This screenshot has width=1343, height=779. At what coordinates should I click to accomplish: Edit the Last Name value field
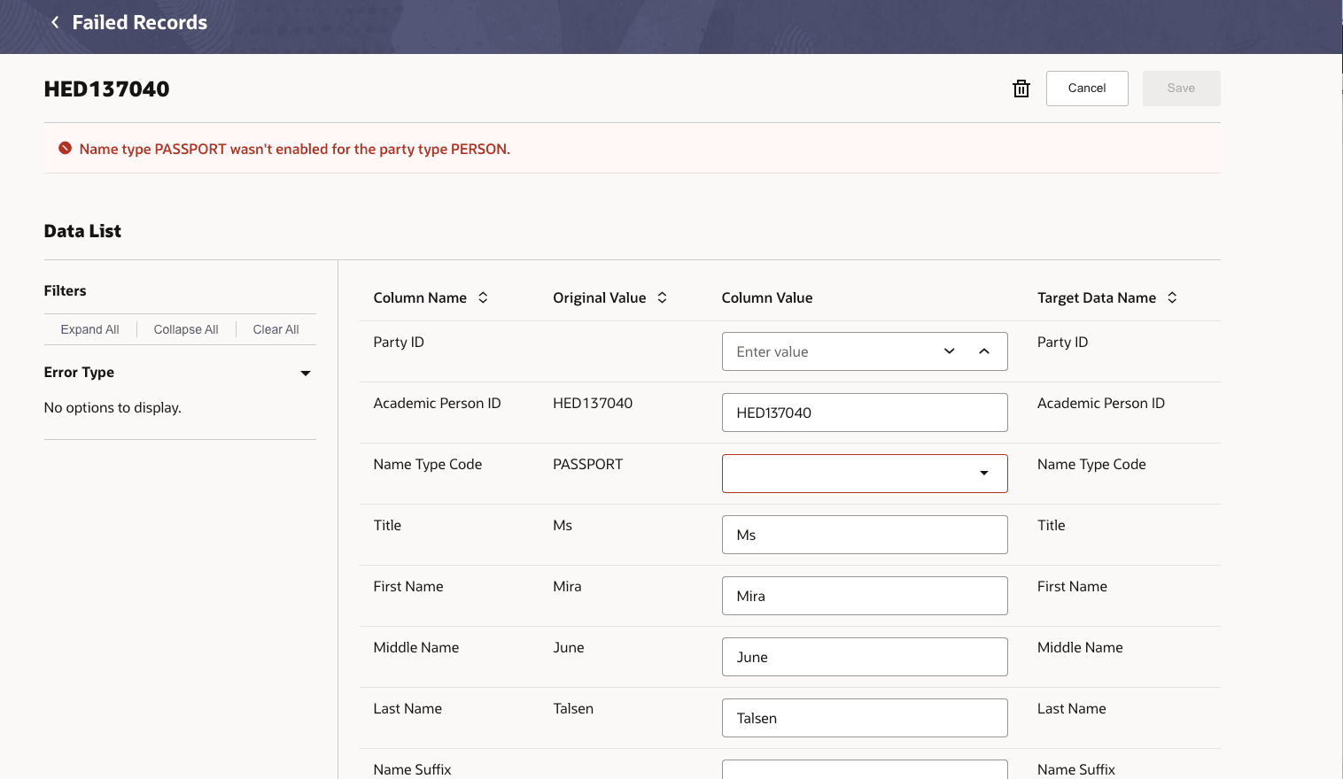pos(865,718)
